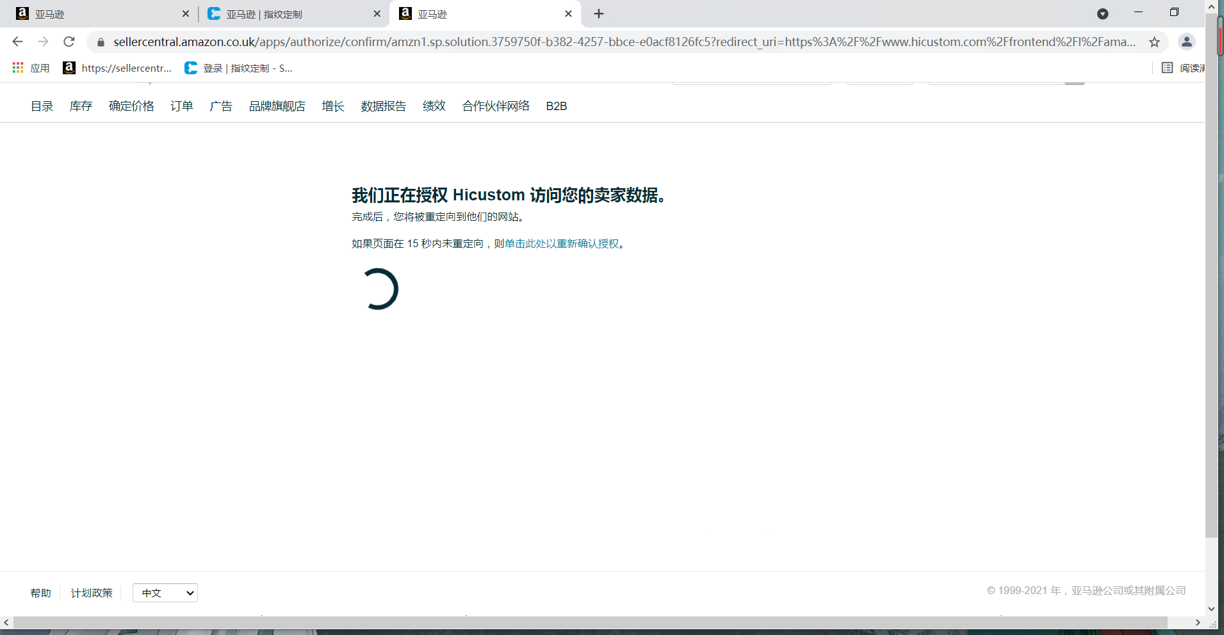Open the 广告 menu

pos(221,106)
